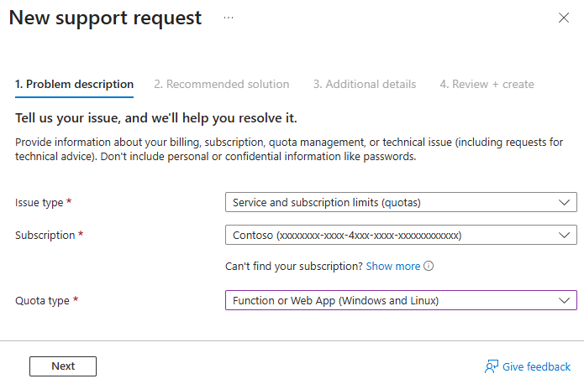Click the 'Provide information about your billing' paragraph
The image size is (584, 384).
tap(289, 149)
